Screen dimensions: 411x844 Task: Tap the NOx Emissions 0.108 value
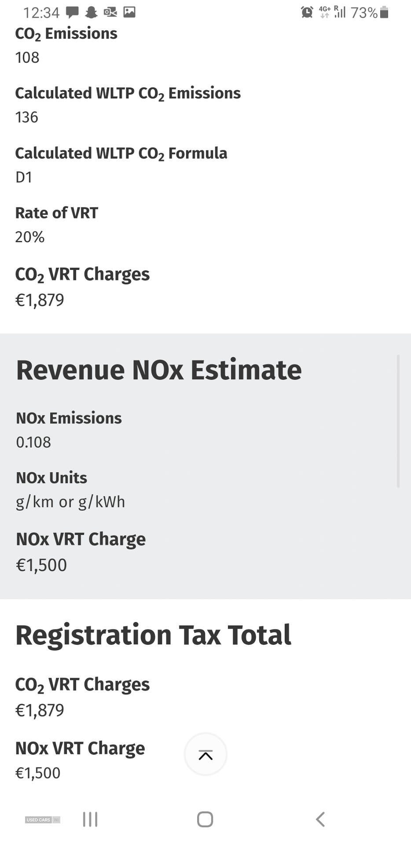pyautogui.click(x=33, y=442)
